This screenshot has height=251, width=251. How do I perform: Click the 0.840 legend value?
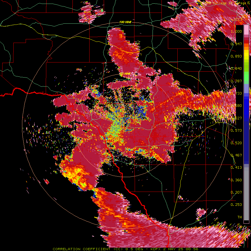(236, 69)
